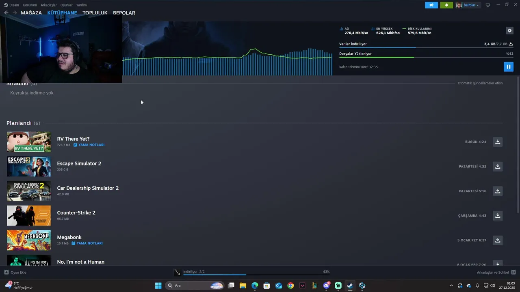Click the Counter-Strike 2 thumbnail
This screenshot has height=292, width=520.
coord(29,215)
